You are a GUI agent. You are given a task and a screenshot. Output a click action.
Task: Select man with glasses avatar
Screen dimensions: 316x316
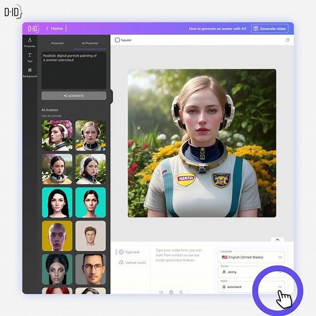point(91,269)
